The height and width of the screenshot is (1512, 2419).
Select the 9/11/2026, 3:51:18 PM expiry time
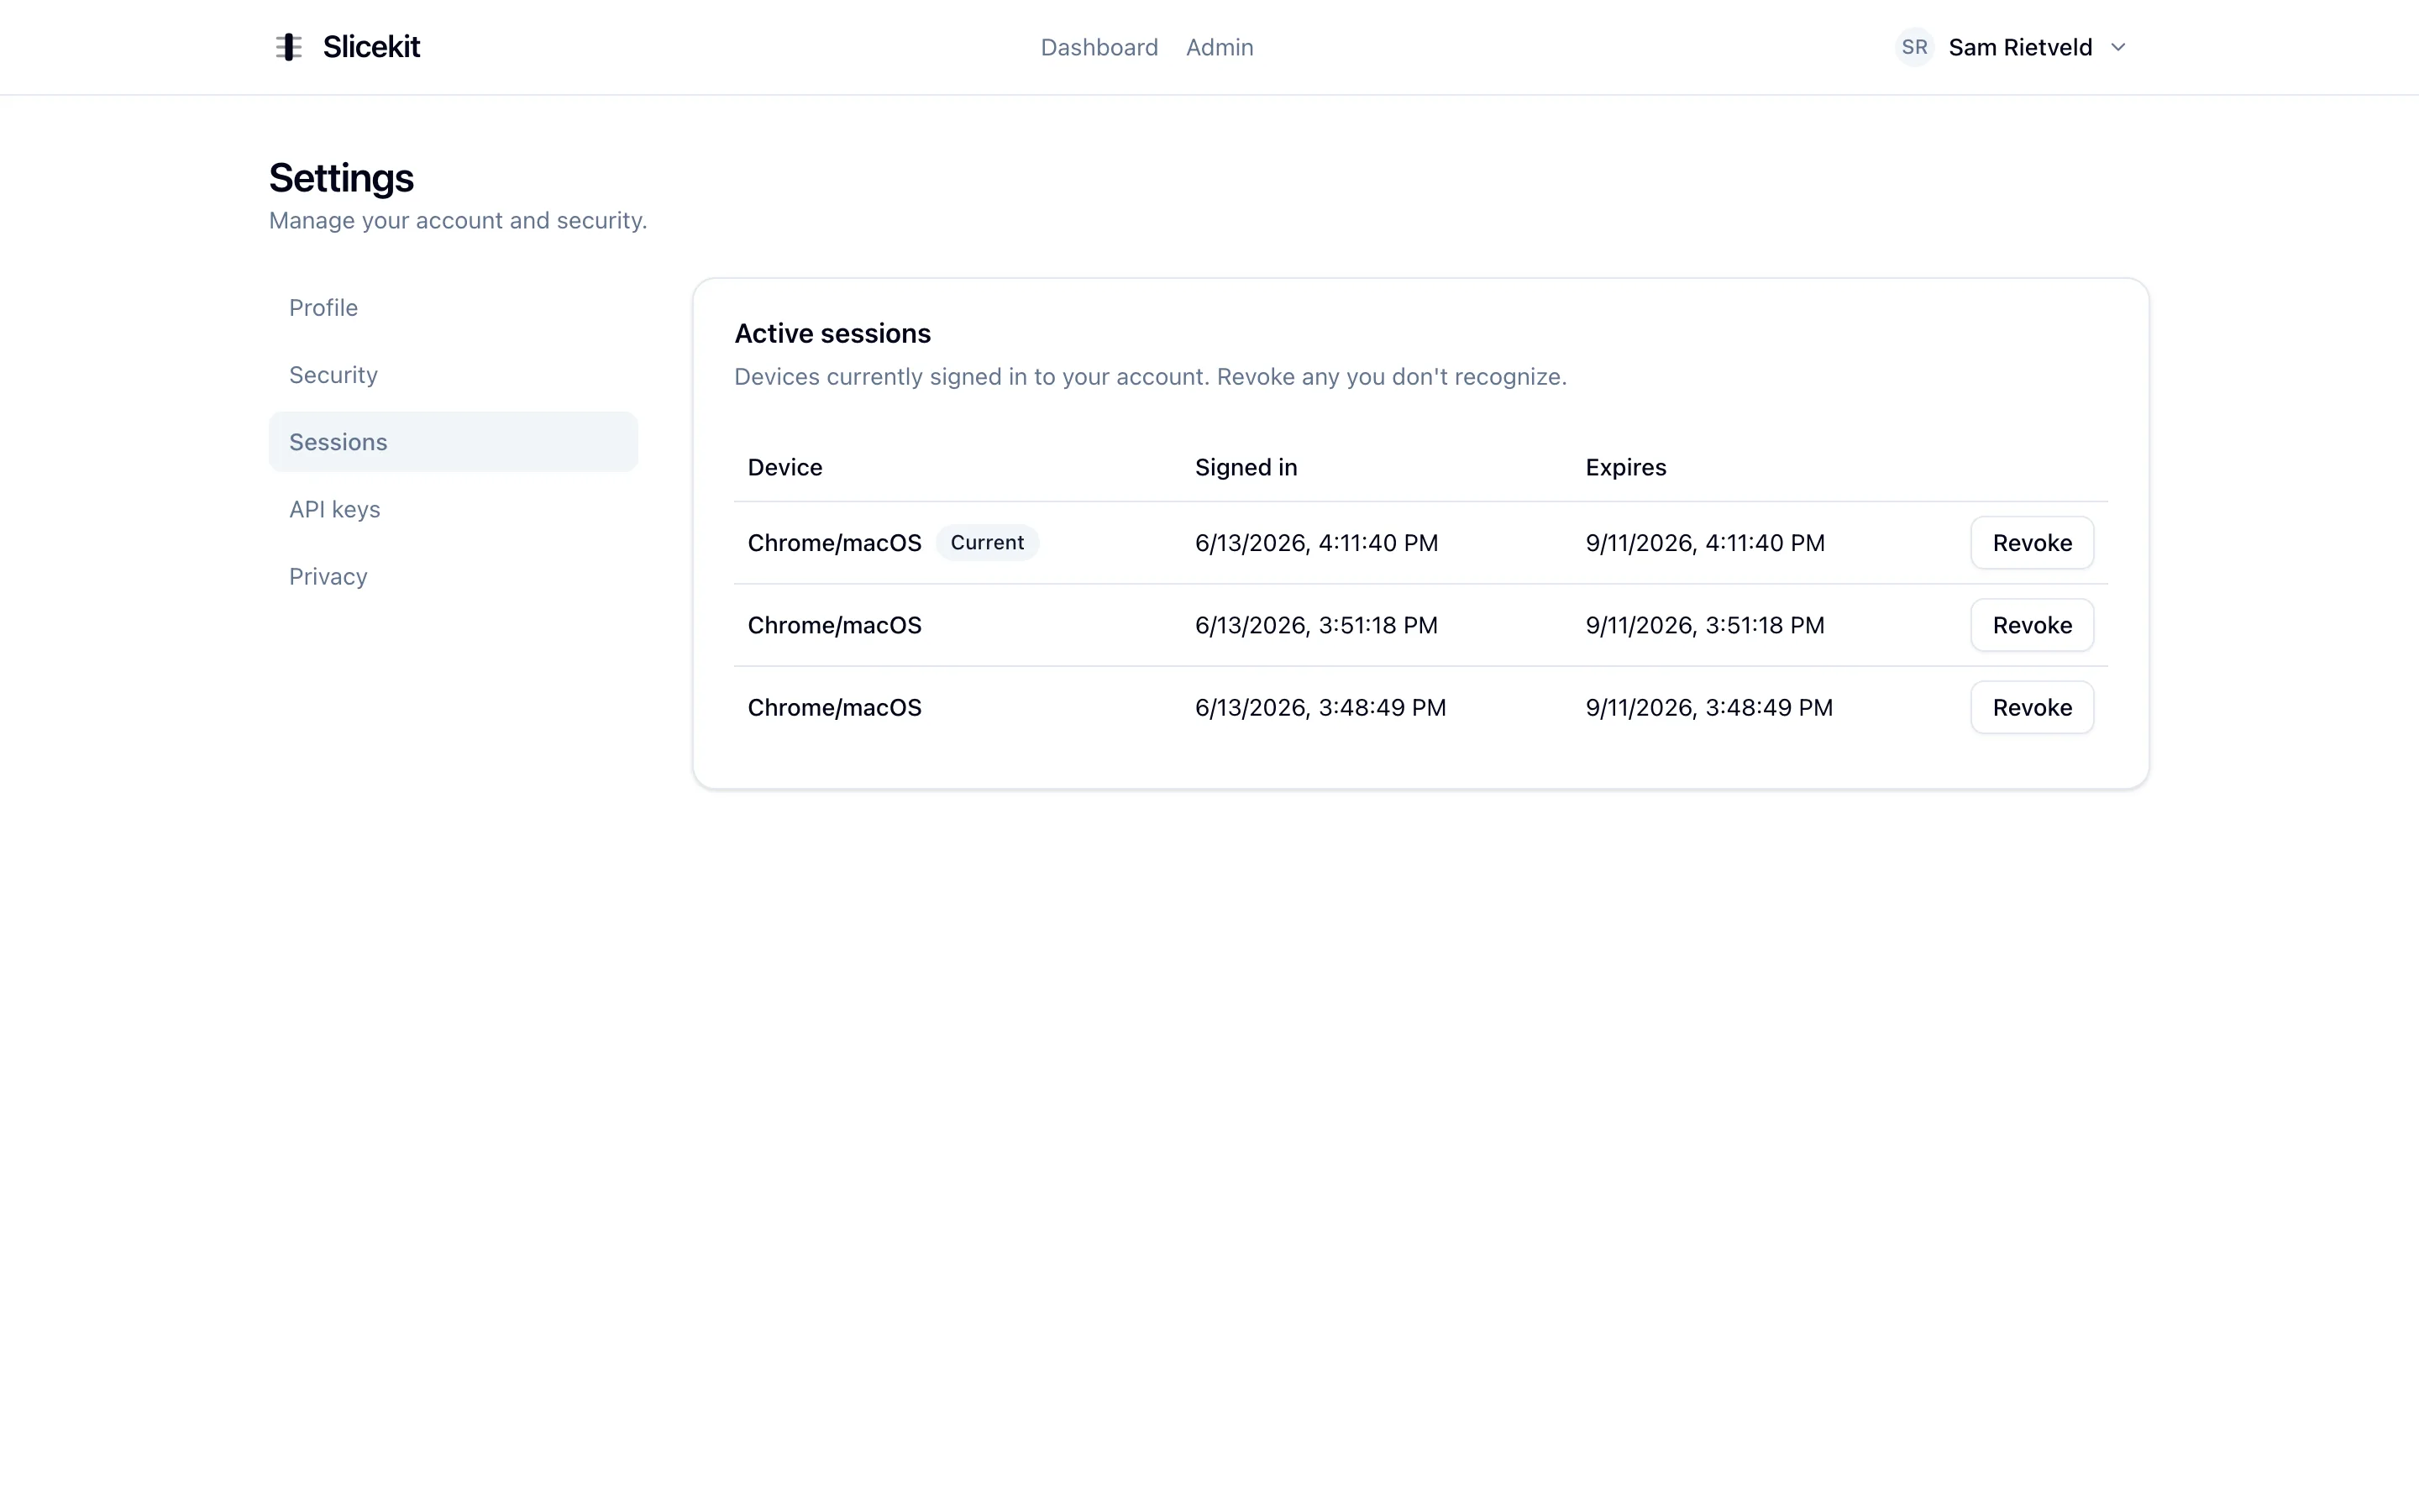(x=1705, y=624)
